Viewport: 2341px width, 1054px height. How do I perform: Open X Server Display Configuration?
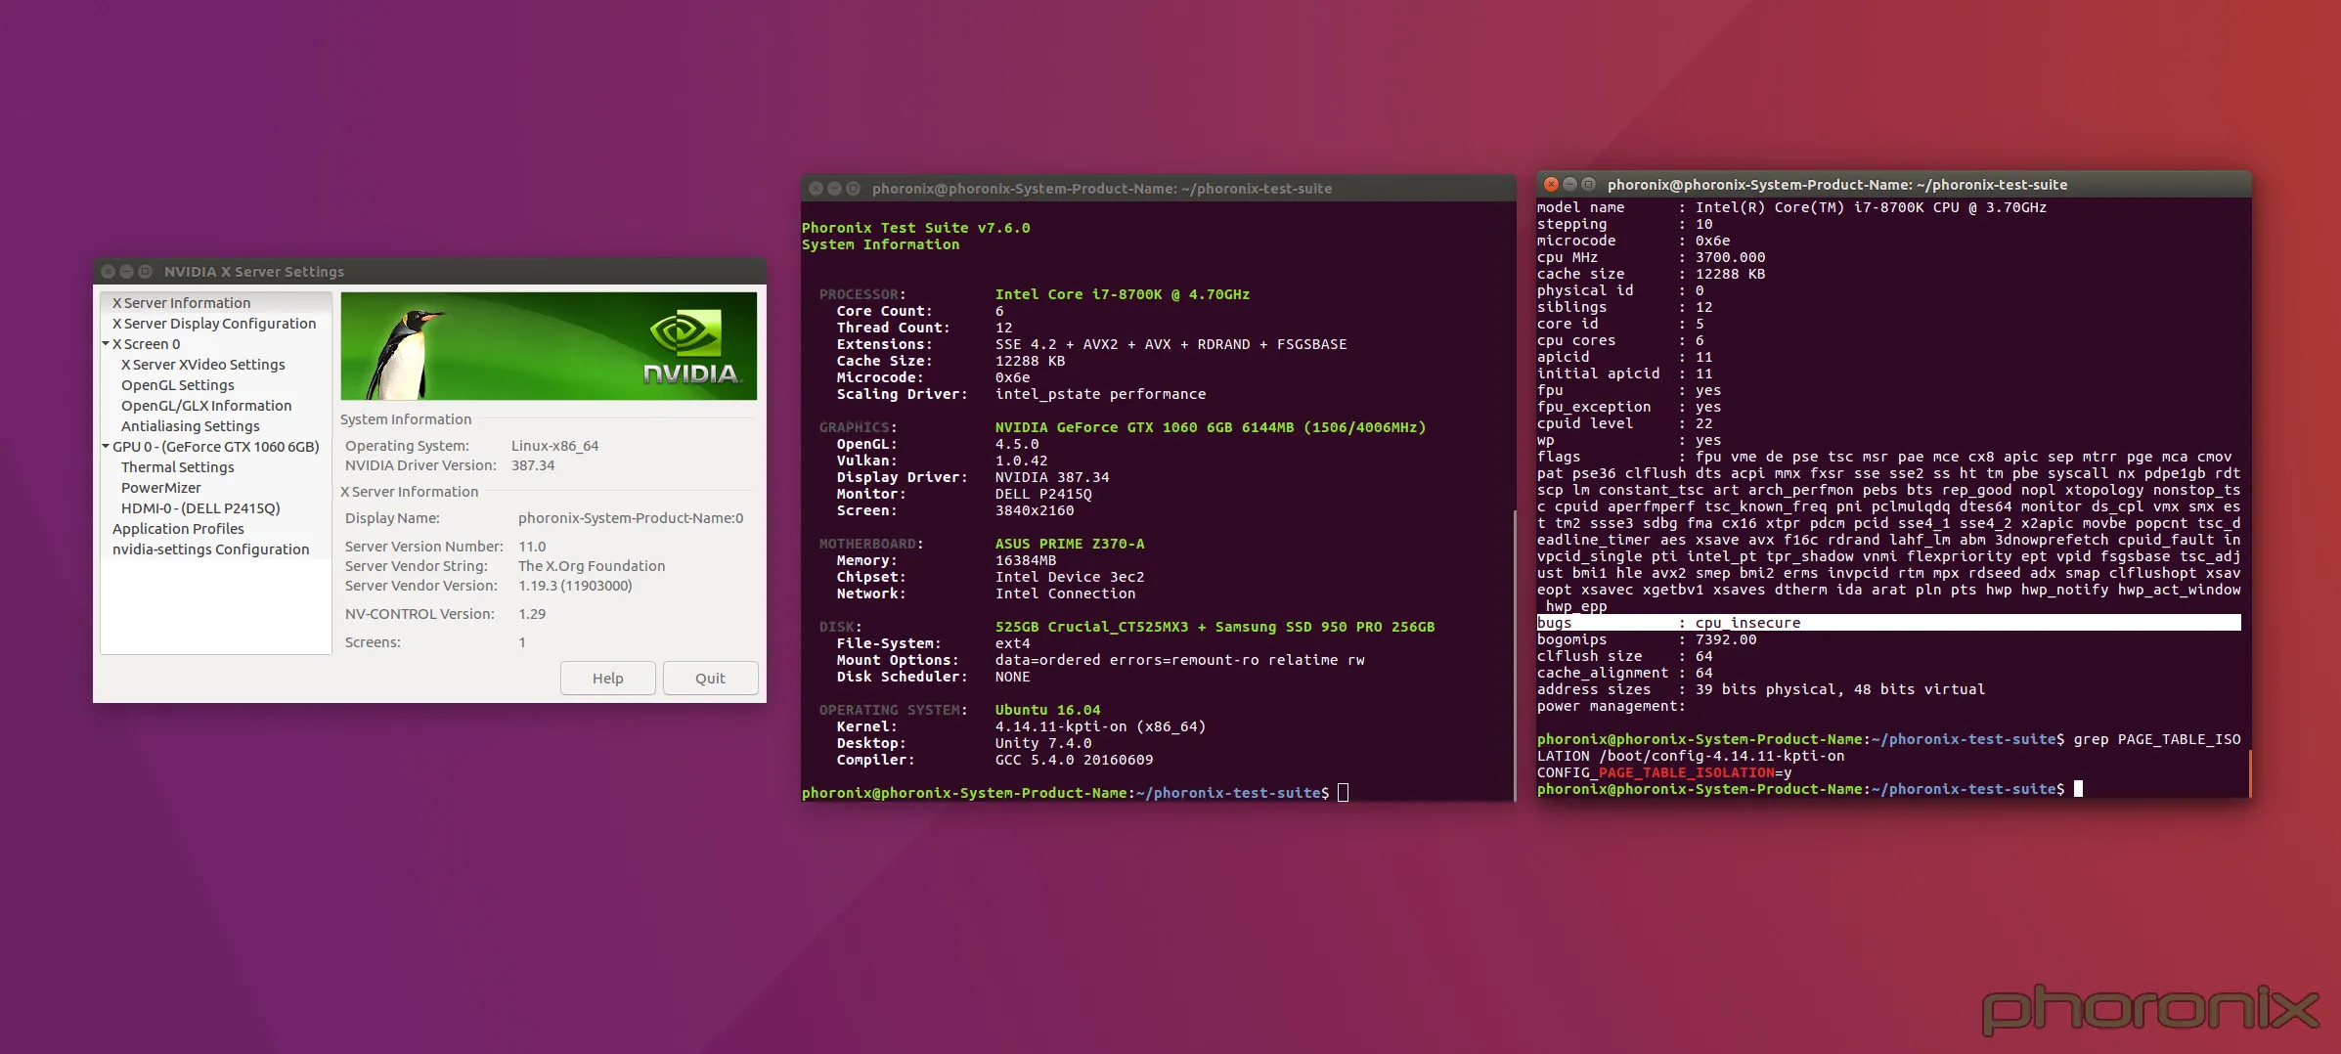point(216,324)
